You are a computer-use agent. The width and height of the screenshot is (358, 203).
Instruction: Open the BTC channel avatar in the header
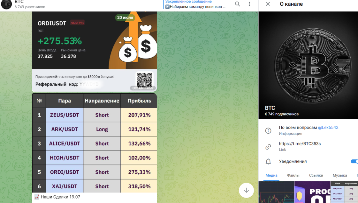(6, 4)
